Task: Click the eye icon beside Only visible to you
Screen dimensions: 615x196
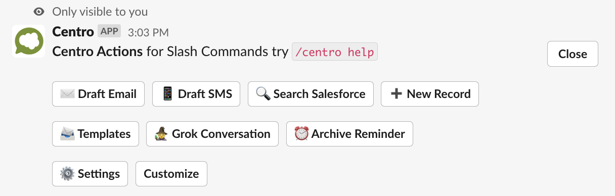Action: pos(38,11)
